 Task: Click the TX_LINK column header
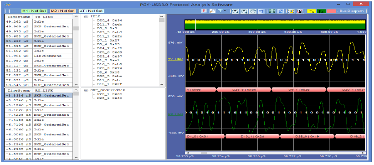click(x=52, y=17)
